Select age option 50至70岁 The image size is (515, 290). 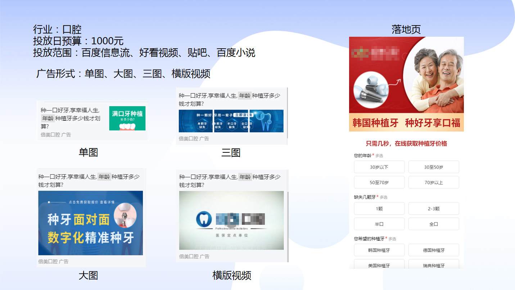(x=379, y=182)
